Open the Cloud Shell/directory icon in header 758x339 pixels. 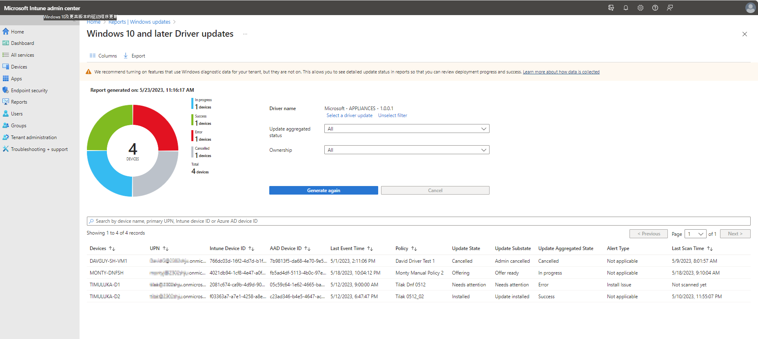point(611,8)
